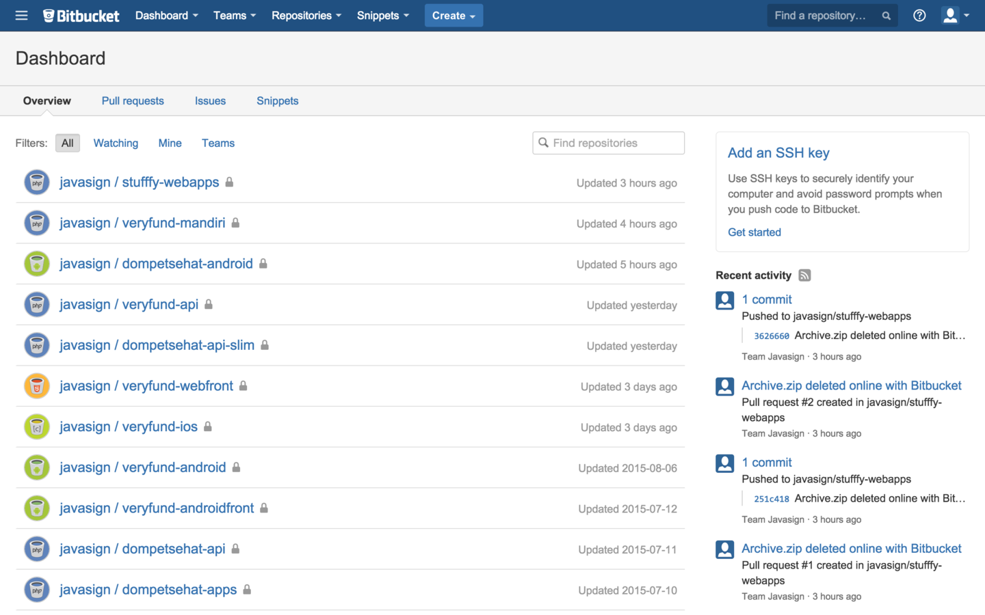Open the javasign / veryfund-webfront repository link
This screenshot has width=985, height=615.
(146, 386)
